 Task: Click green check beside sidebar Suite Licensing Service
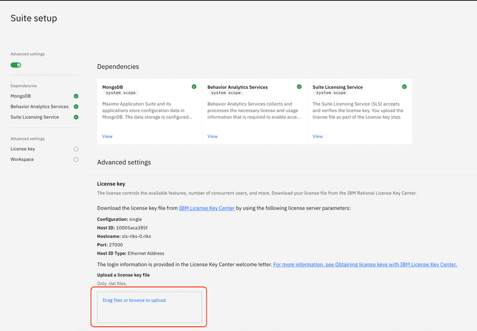click(76, 117)
